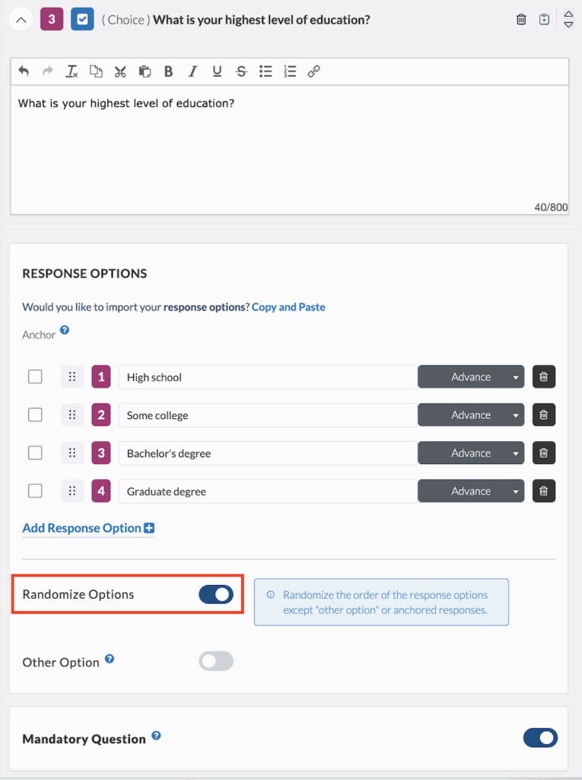Enable the Other Option toggle
This screenshot has width=582, height=780.
(x=216, y=661)
